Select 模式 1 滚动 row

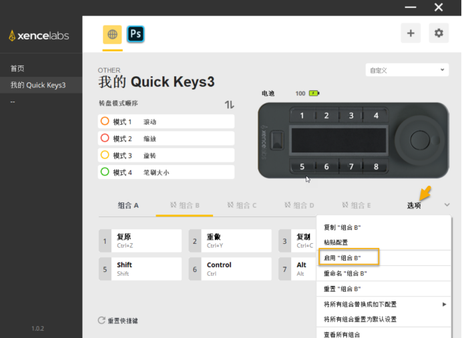[166, 122]
